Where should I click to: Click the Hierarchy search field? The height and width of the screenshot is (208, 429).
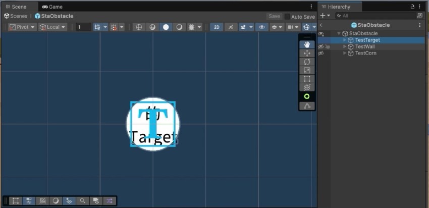(x=379, y=16)
